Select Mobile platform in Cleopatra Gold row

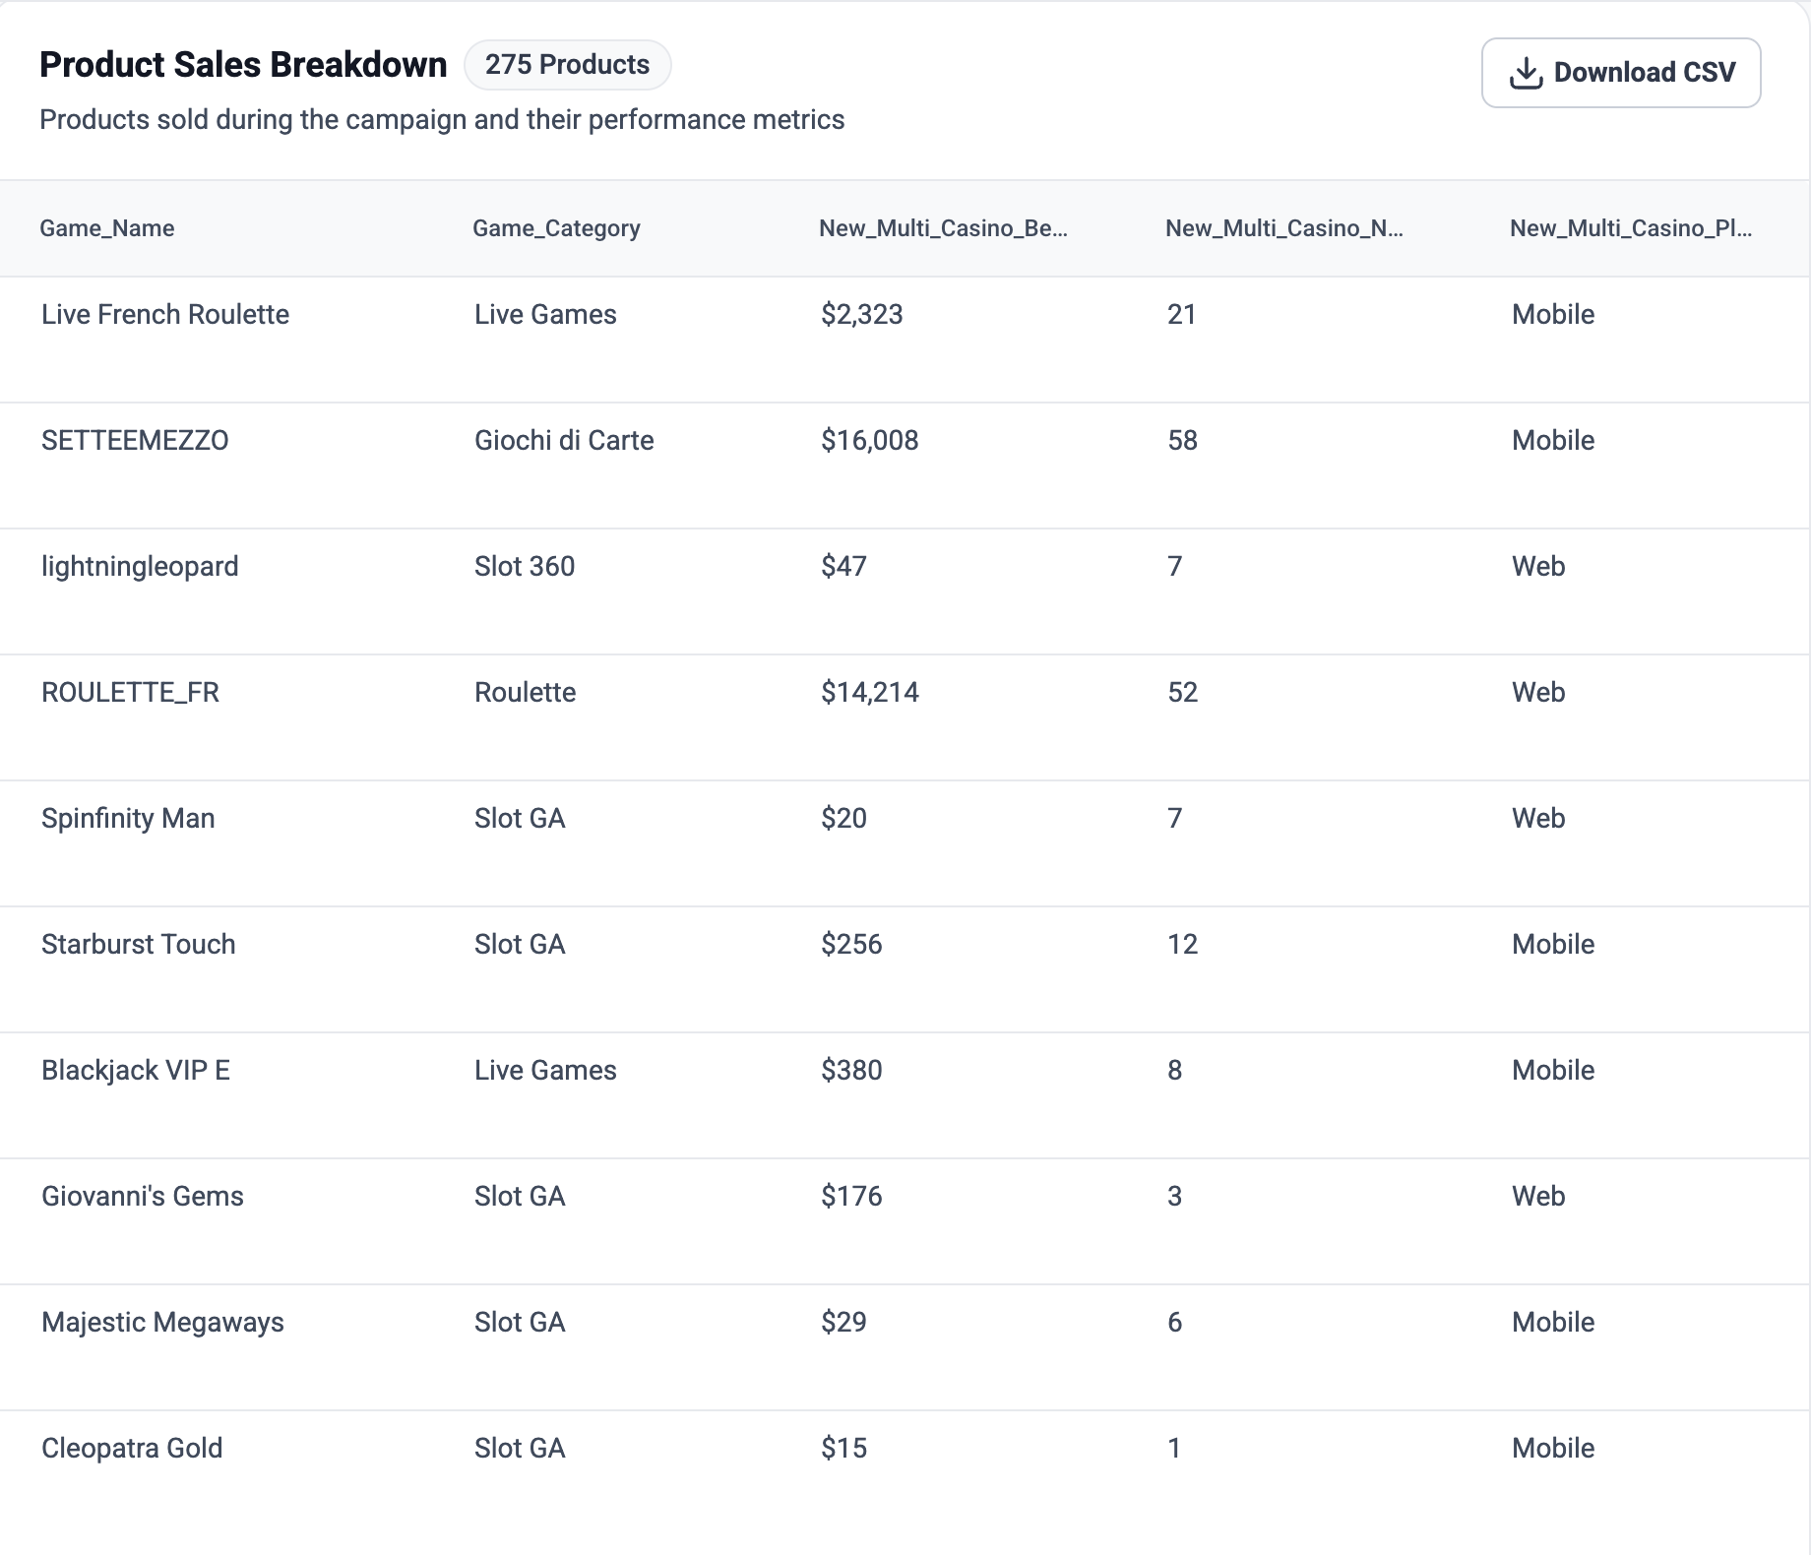(1553, 1449)
